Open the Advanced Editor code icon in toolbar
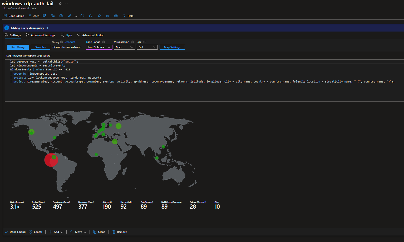 107,16
